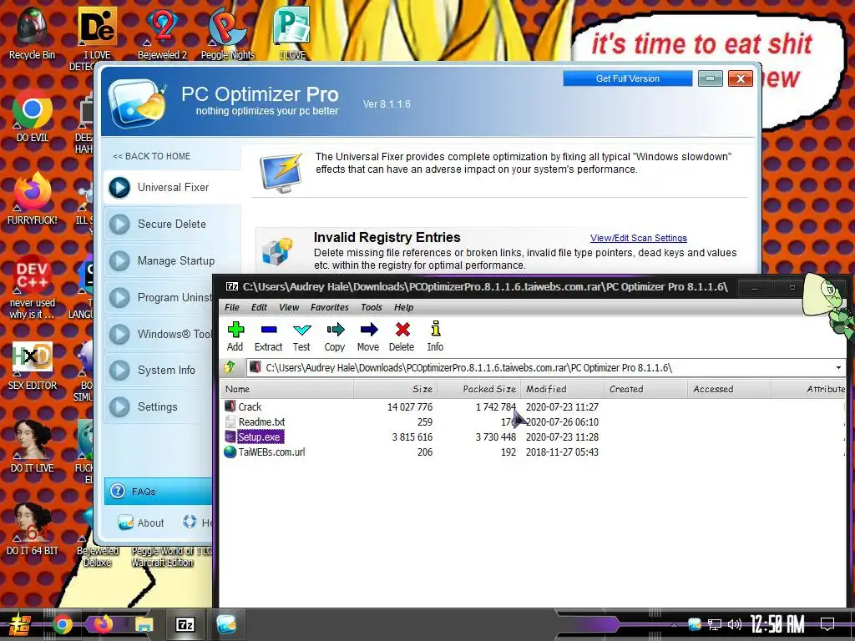Sort by the Accessed column header
This screenshot has height=641, width=855.
point(730,389)
